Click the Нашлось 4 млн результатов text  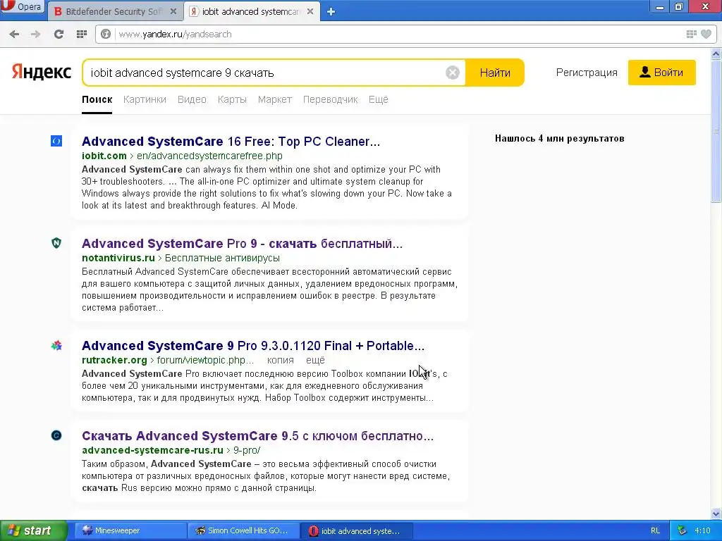pyautogui.click(x=559, y=139)
